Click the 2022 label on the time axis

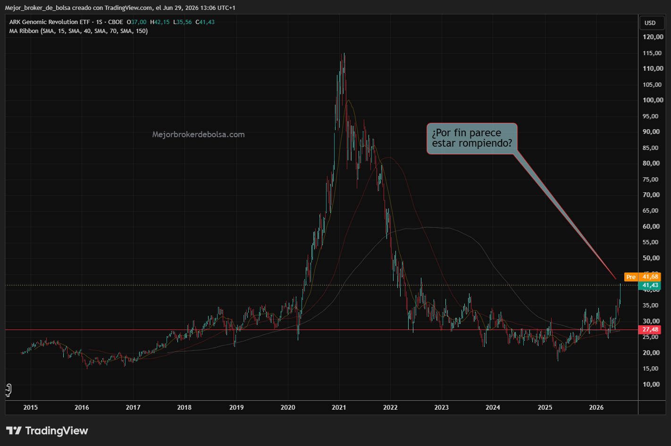tap(390, 407)
